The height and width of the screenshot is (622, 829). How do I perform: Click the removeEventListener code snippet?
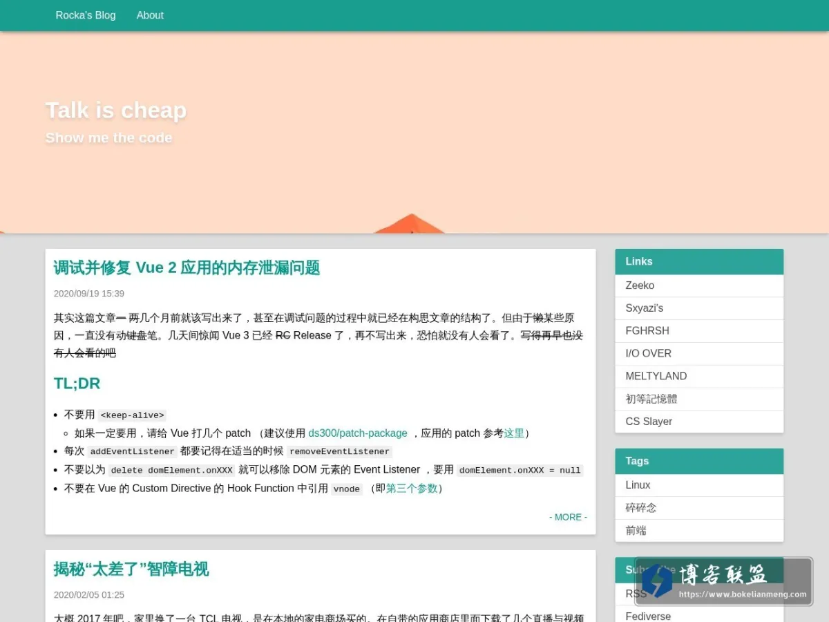tap(339, 451)
